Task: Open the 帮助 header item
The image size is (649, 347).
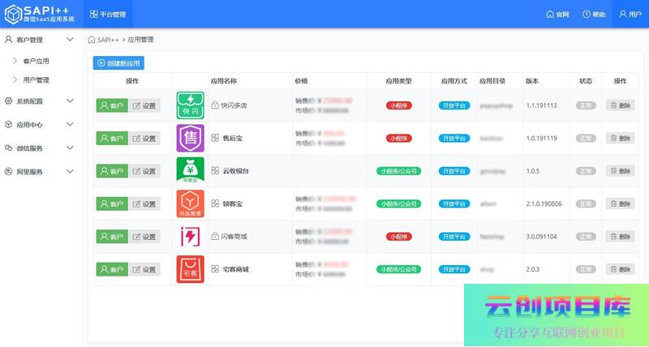Action: tap(594, 15)
